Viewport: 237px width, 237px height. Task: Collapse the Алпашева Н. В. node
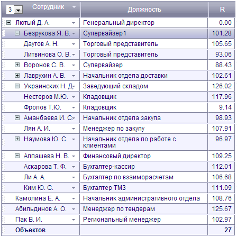(17, 156)
